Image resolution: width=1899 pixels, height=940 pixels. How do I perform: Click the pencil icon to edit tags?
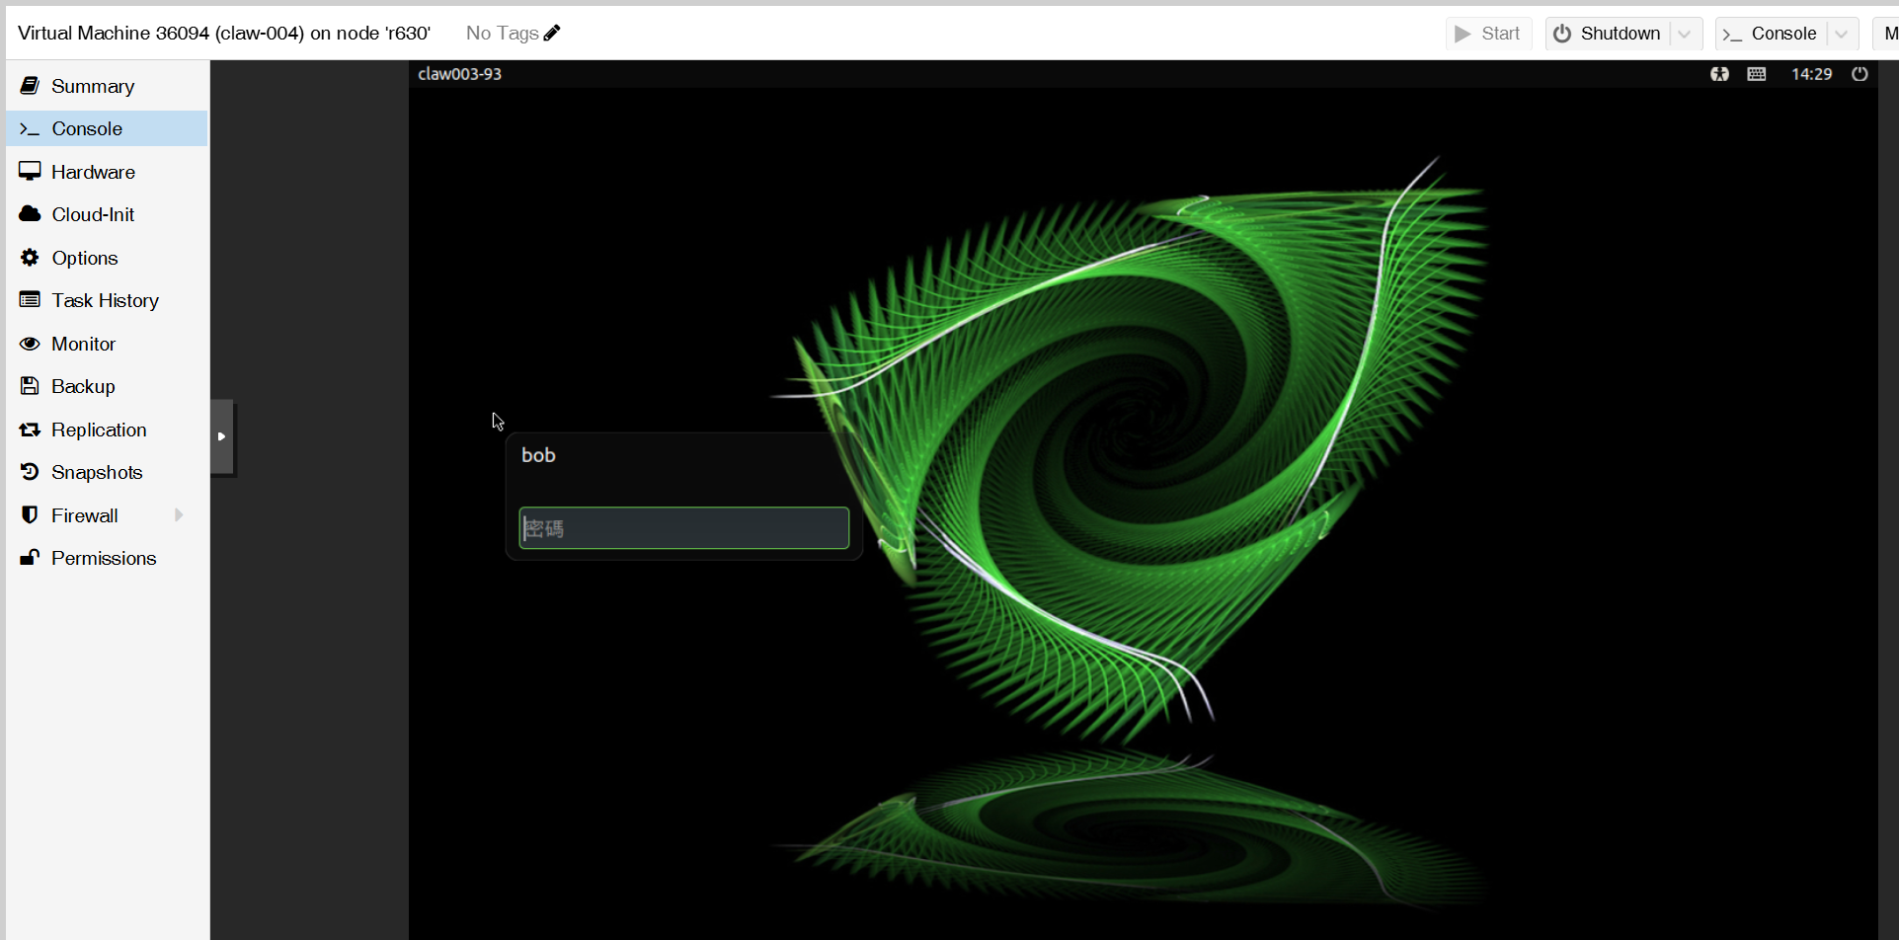click(x=552, y=33)
